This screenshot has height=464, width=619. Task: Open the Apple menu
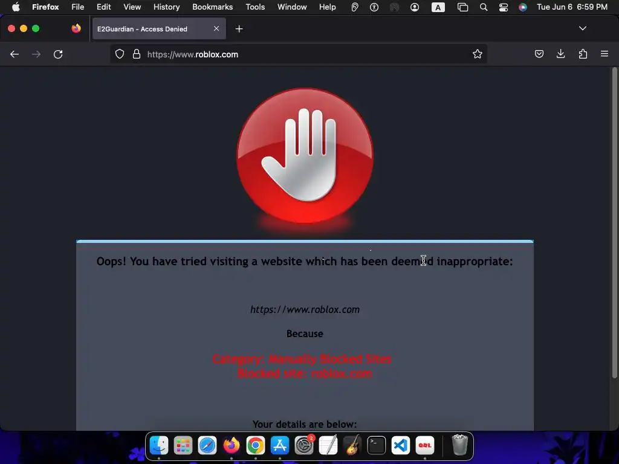point(16,7)
